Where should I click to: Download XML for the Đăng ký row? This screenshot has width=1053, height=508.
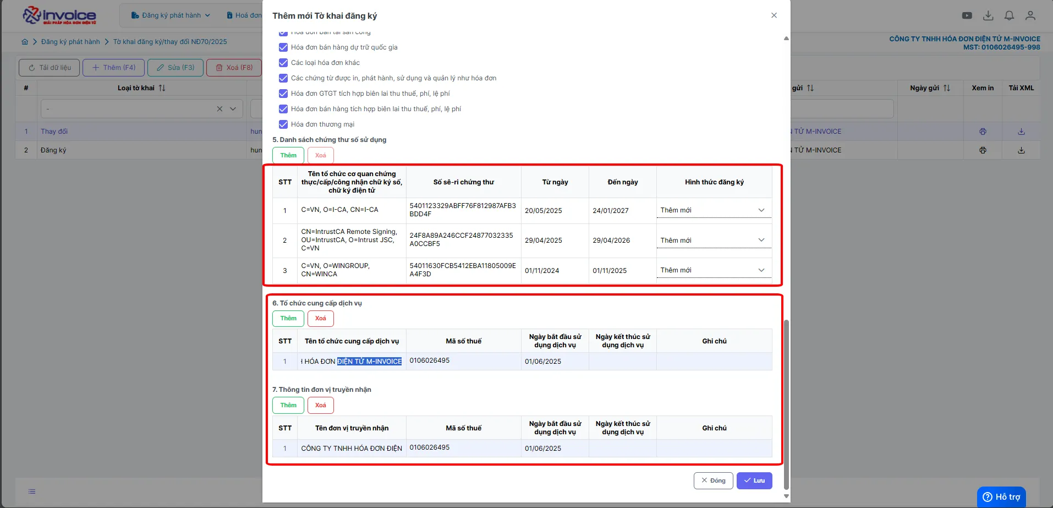click(x=1021, y=150)
